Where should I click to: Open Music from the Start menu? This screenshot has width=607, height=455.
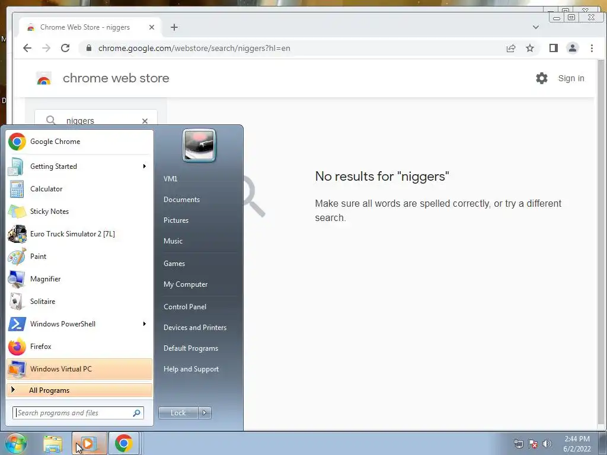pyautogui.click(x=172, y=241)
